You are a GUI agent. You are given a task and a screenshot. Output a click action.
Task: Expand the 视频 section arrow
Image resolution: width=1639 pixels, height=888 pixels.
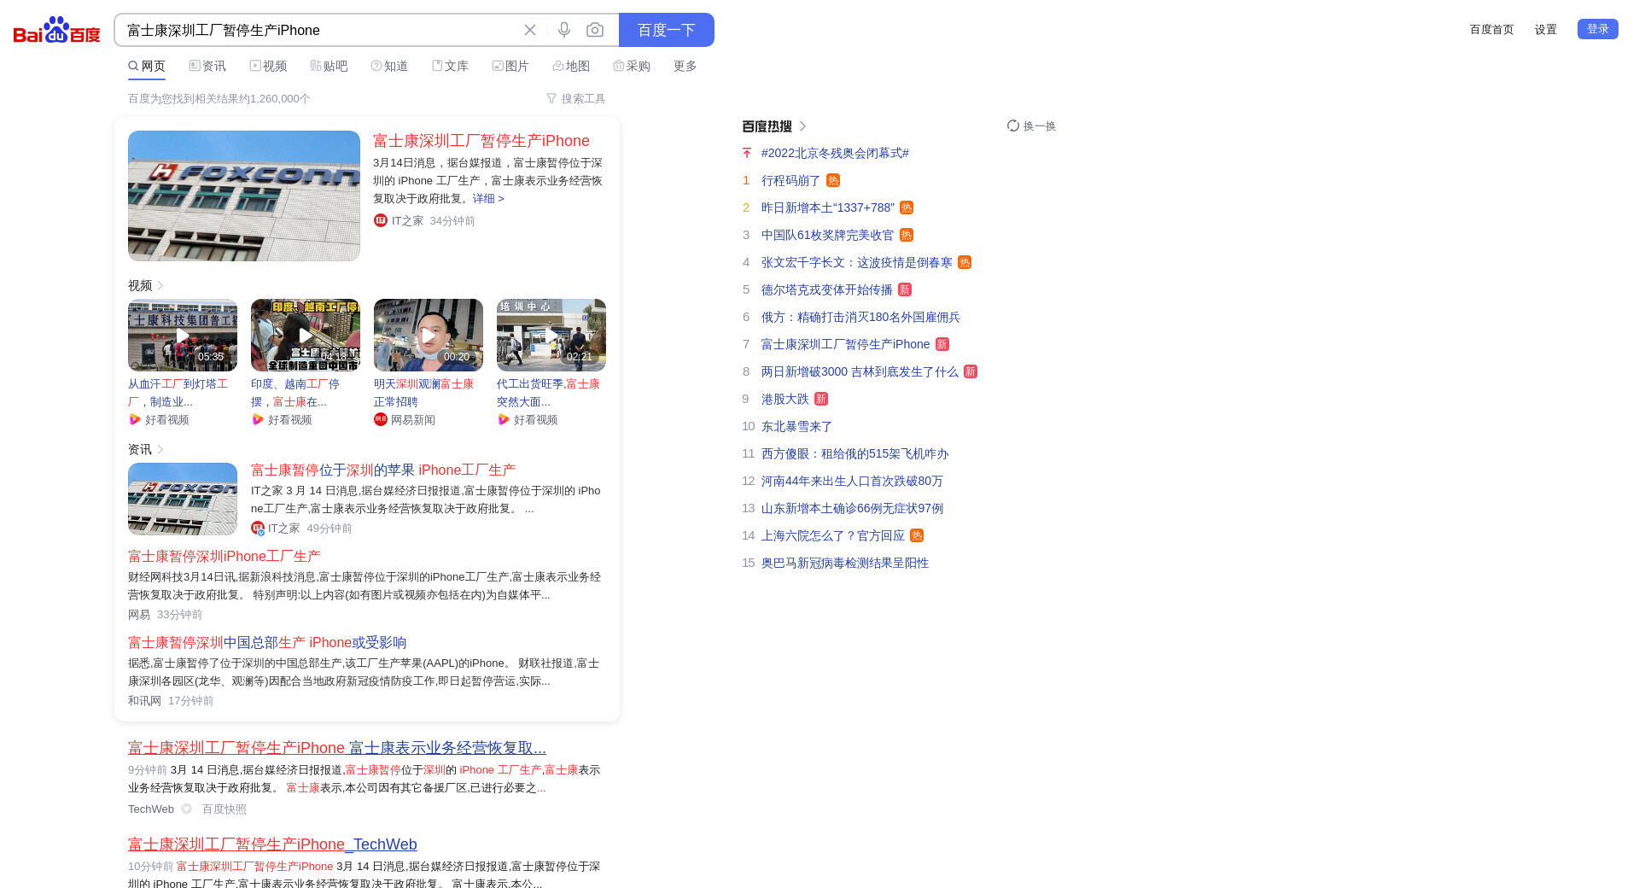(160, 285)
